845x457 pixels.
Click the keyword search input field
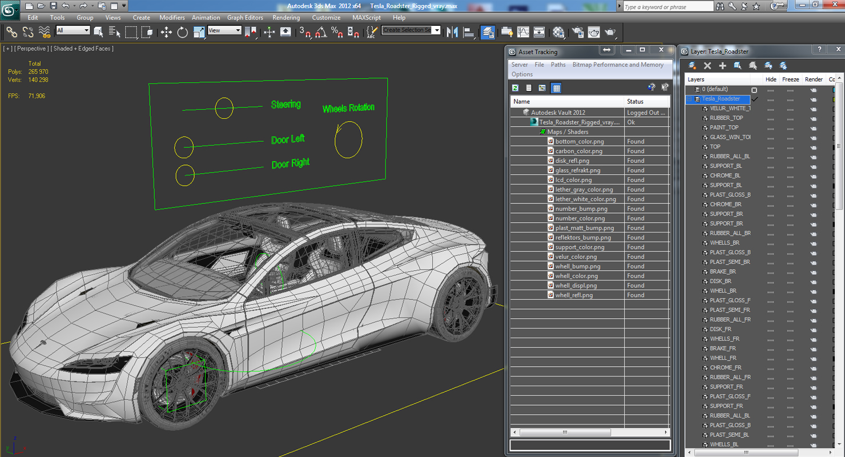[668, 6]
